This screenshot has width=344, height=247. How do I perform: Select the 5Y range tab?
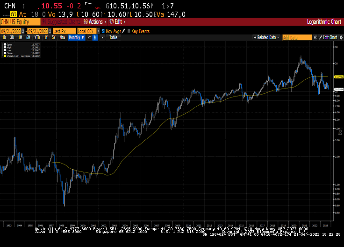[54, 38]
